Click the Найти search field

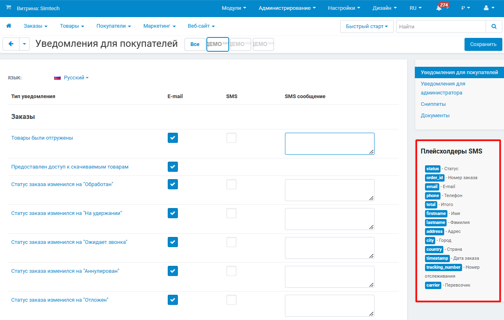point(441,26)
